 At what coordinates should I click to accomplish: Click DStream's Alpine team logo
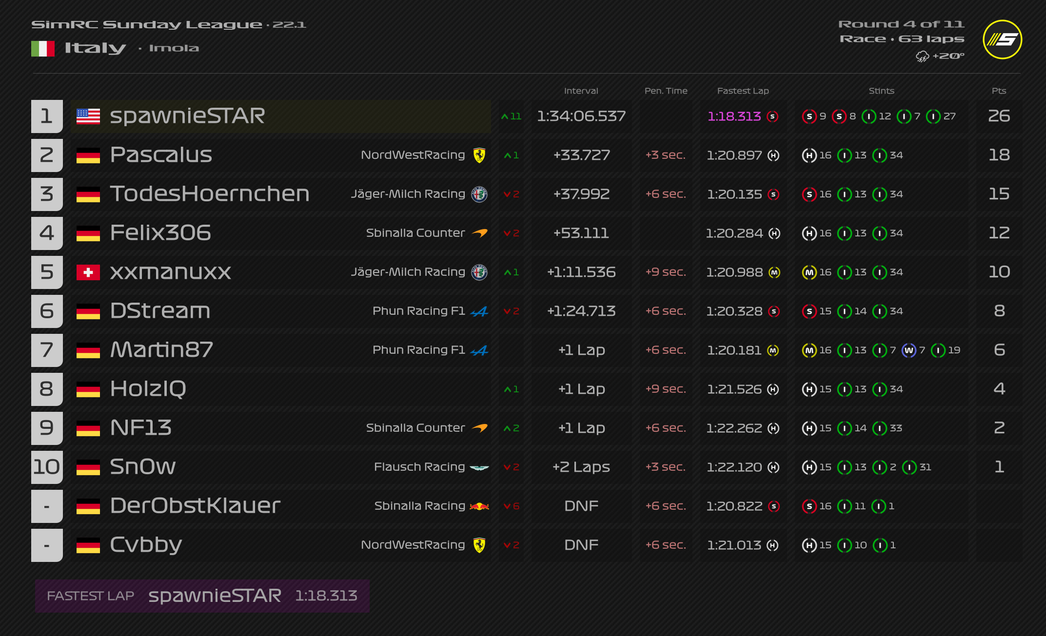coord(479,311)
